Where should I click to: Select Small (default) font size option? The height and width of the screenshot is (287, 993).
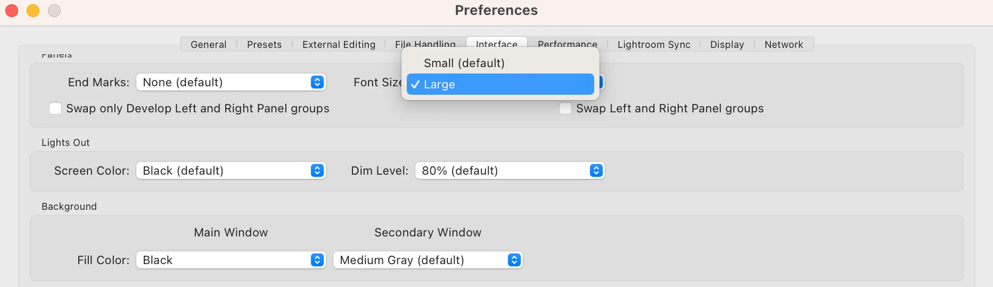[x=464, y=63]
